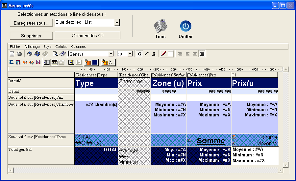
Task: Open the Fichier menu
Action: (15, 47)
